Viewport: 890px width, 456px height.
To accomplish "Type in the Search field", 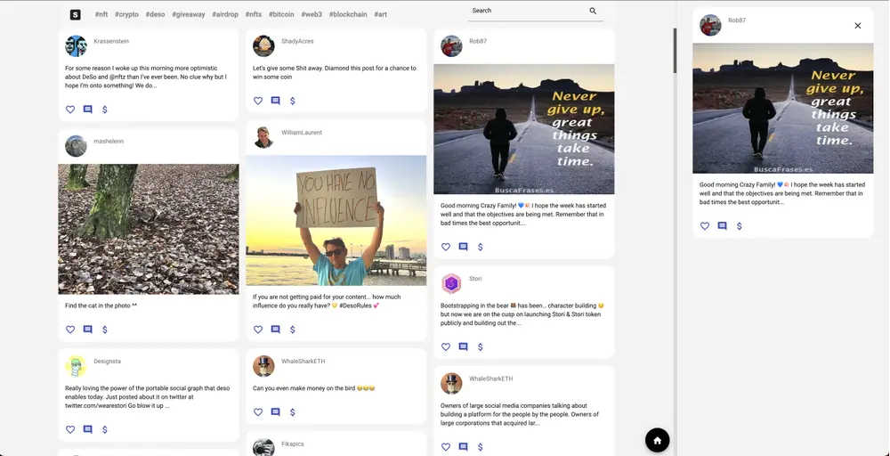I will coord(525,11).
